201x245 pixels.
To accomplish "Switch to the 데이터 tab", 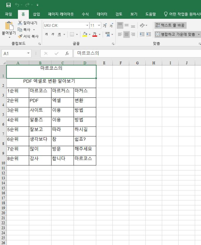I will [x=102, y=14].
